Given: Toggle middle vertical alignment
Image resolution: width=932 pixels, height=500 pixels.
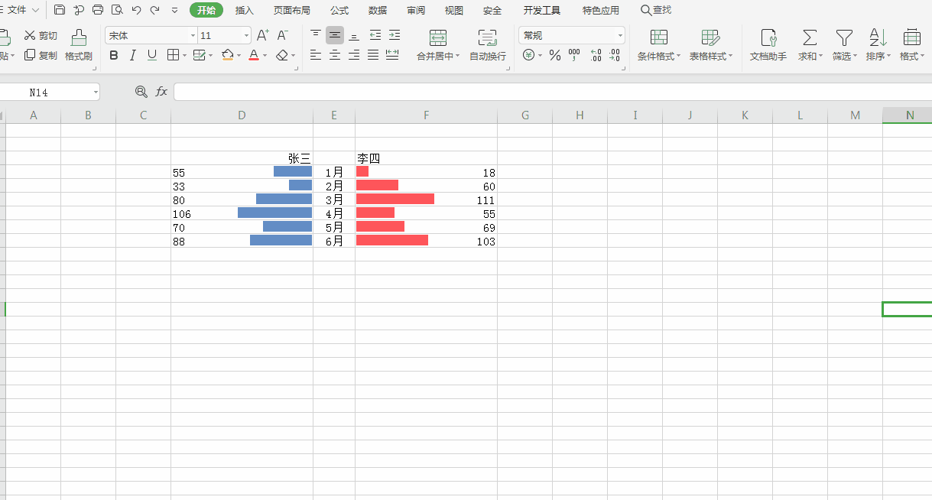Looking at the screenshot, I should coord(335,35).
